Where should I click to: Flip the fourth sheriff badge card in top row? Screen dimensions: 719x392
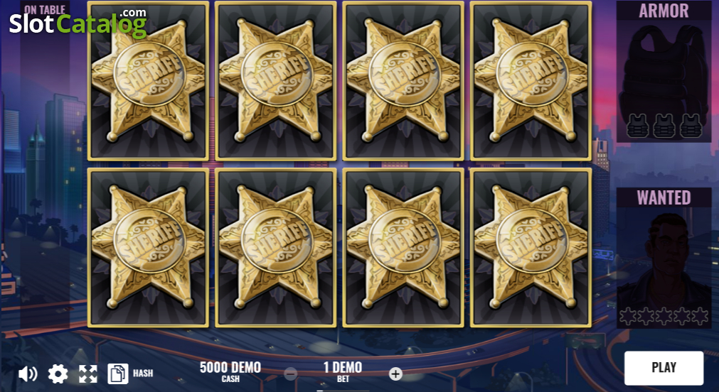531,80
